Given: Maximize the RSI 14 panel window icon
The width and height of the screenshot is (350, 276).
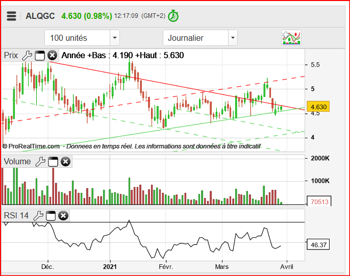Looking at the screenshot, I should click(x=51, y=216).
